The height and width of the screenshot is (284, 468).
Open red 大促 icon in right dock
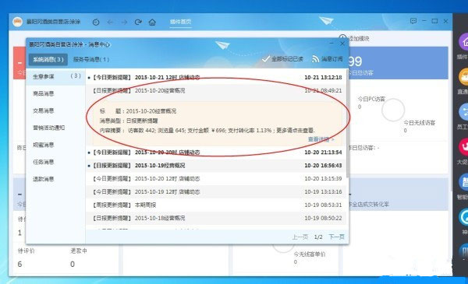click(463, 147)
